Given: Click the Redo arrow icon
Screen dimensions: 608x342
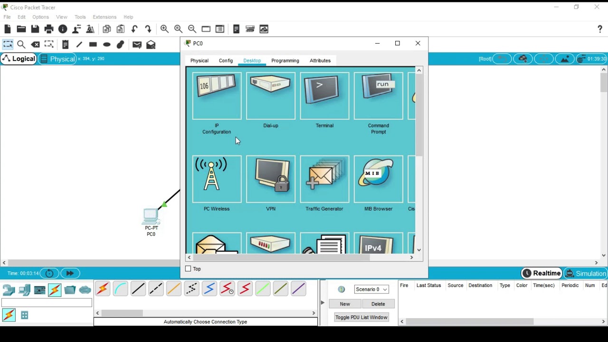Looking at the screenshot, I should click(148, 29).
